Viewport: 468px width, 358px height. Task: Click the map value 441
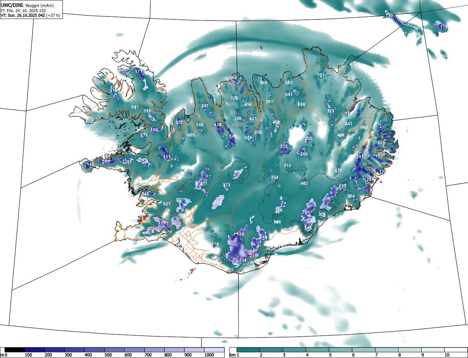coord(289,94)
